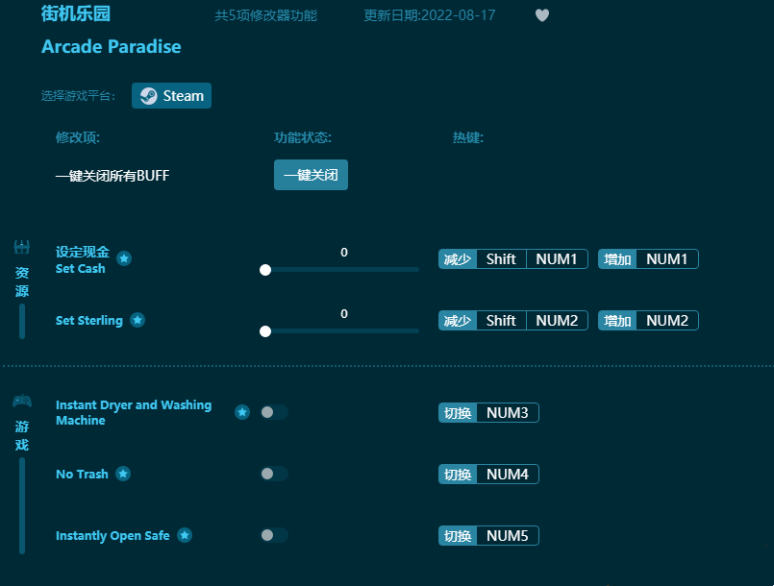Click the NUM4 hotkey field

coord(508,475)
